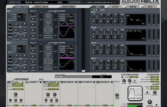Switch to OSC 3+4 tab
The height and width of the screenshot is (107, 167).
(41, 7)
